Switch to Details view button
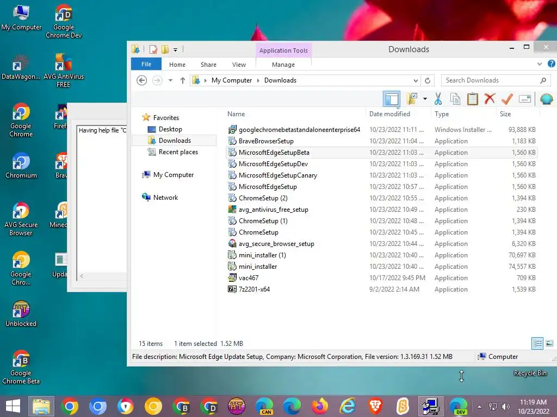This screenshot has width=557, height=417. point(537,343)
